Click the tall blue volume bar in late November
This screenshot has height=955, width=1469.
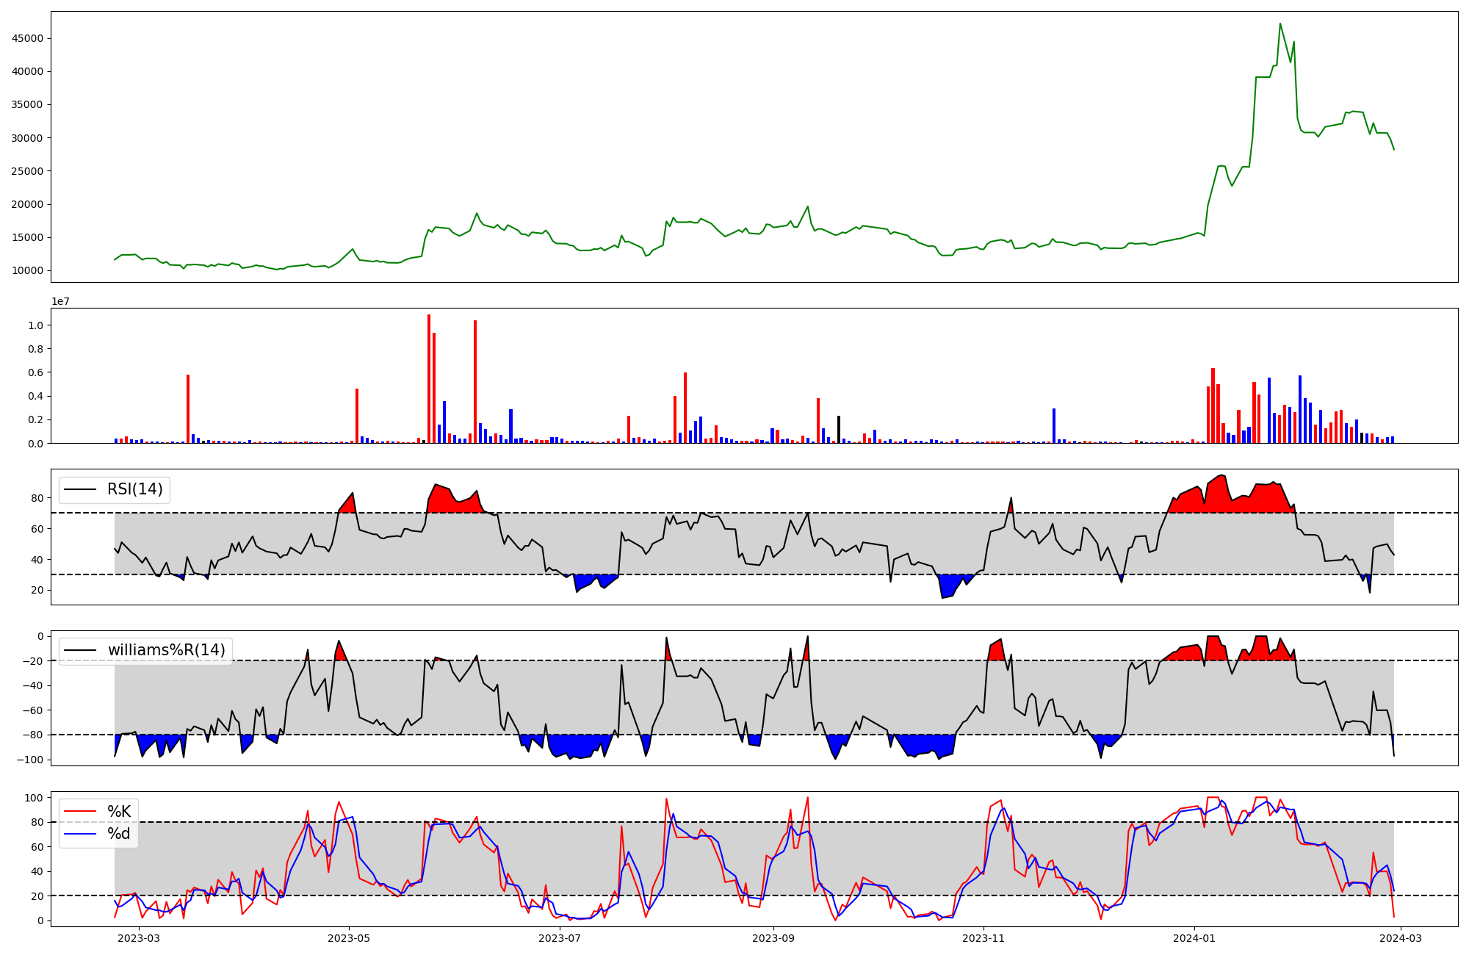(x=1054, y=426)
